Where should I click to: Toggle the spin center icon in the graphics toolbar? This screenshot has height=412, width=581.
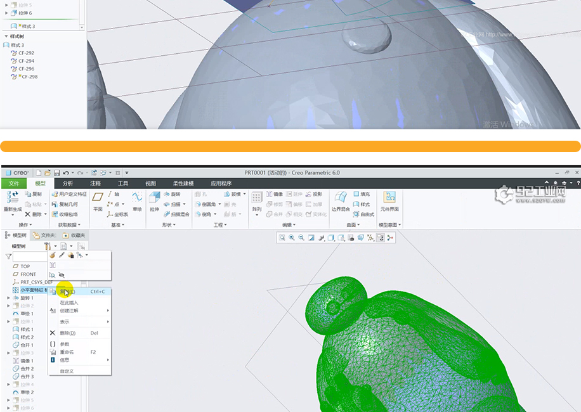coord(390,238)
